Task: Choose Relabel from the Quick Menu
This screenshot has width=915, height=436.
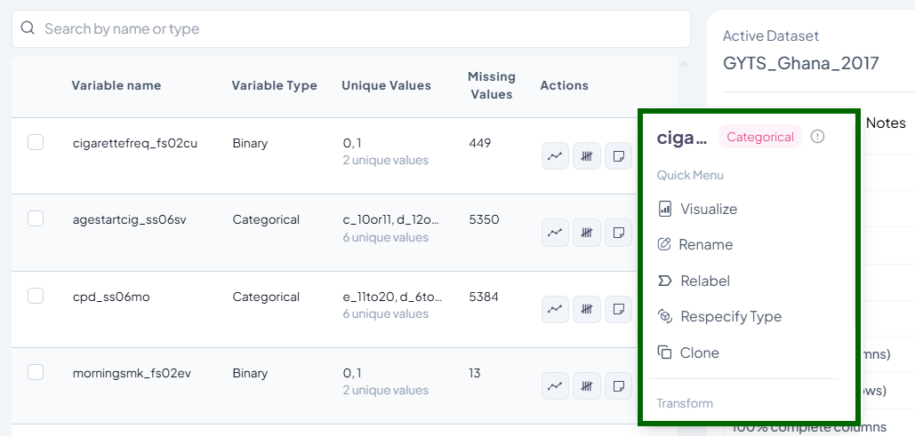Action: point(704,281)
